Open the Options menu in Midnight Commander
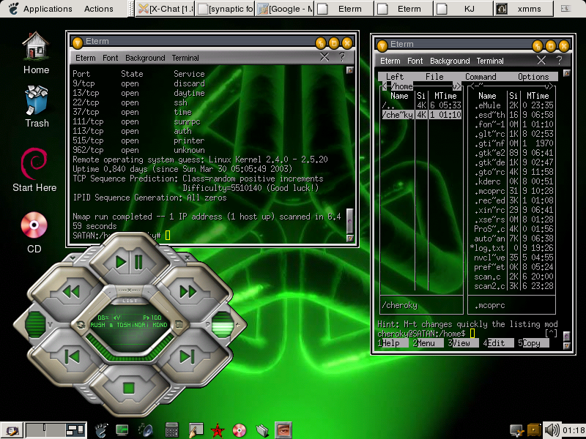586x439 pixels. (x=533, y=77)
